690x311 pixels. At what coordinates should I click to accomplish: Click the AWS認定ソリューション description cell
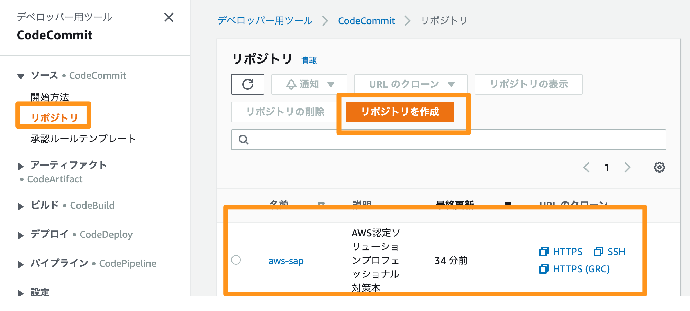(x=376, y=260)
